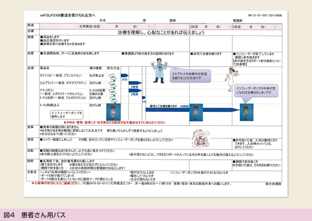
Task: Click the 病院で針を抜く方 note
Action: pos(245,162)
